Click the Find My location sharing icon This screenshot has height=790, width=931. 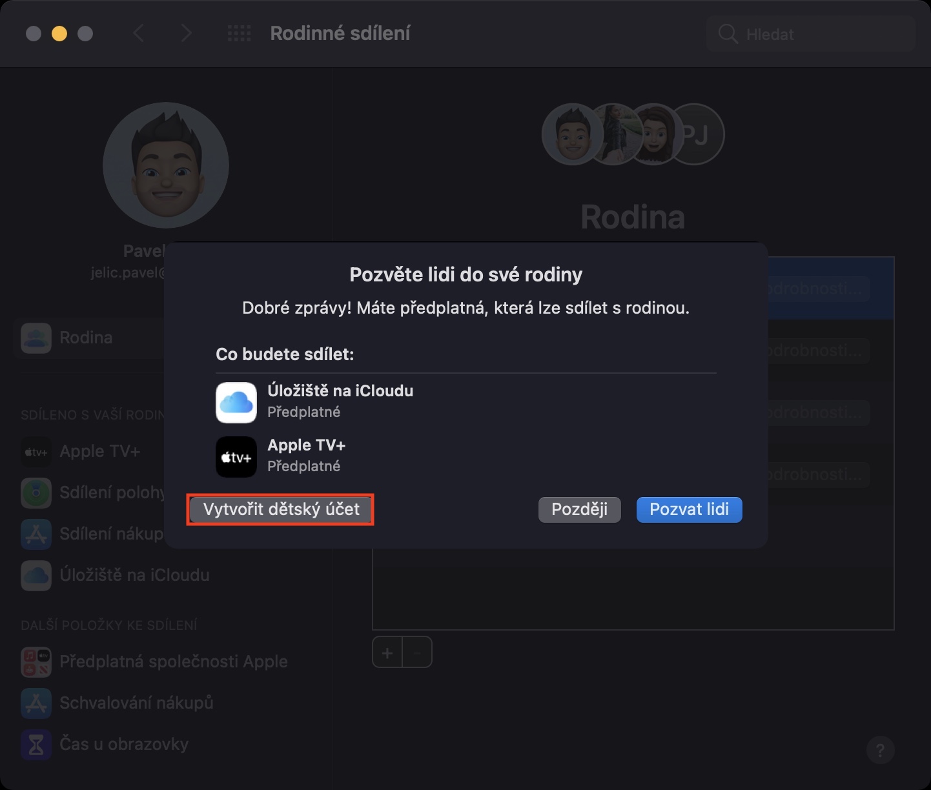[x=36, y=493]
